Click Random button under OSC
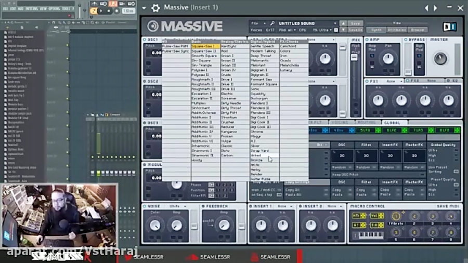The image size is (468, 263). (342, 167)
